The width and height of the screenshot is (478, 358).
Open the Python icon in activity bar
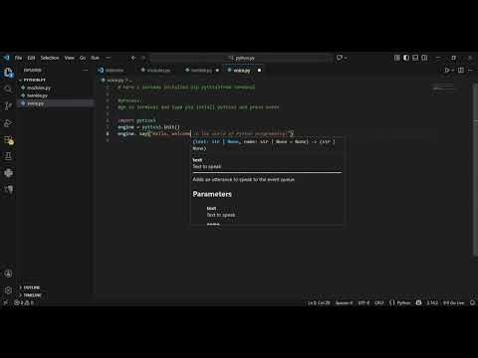point(8,173)
